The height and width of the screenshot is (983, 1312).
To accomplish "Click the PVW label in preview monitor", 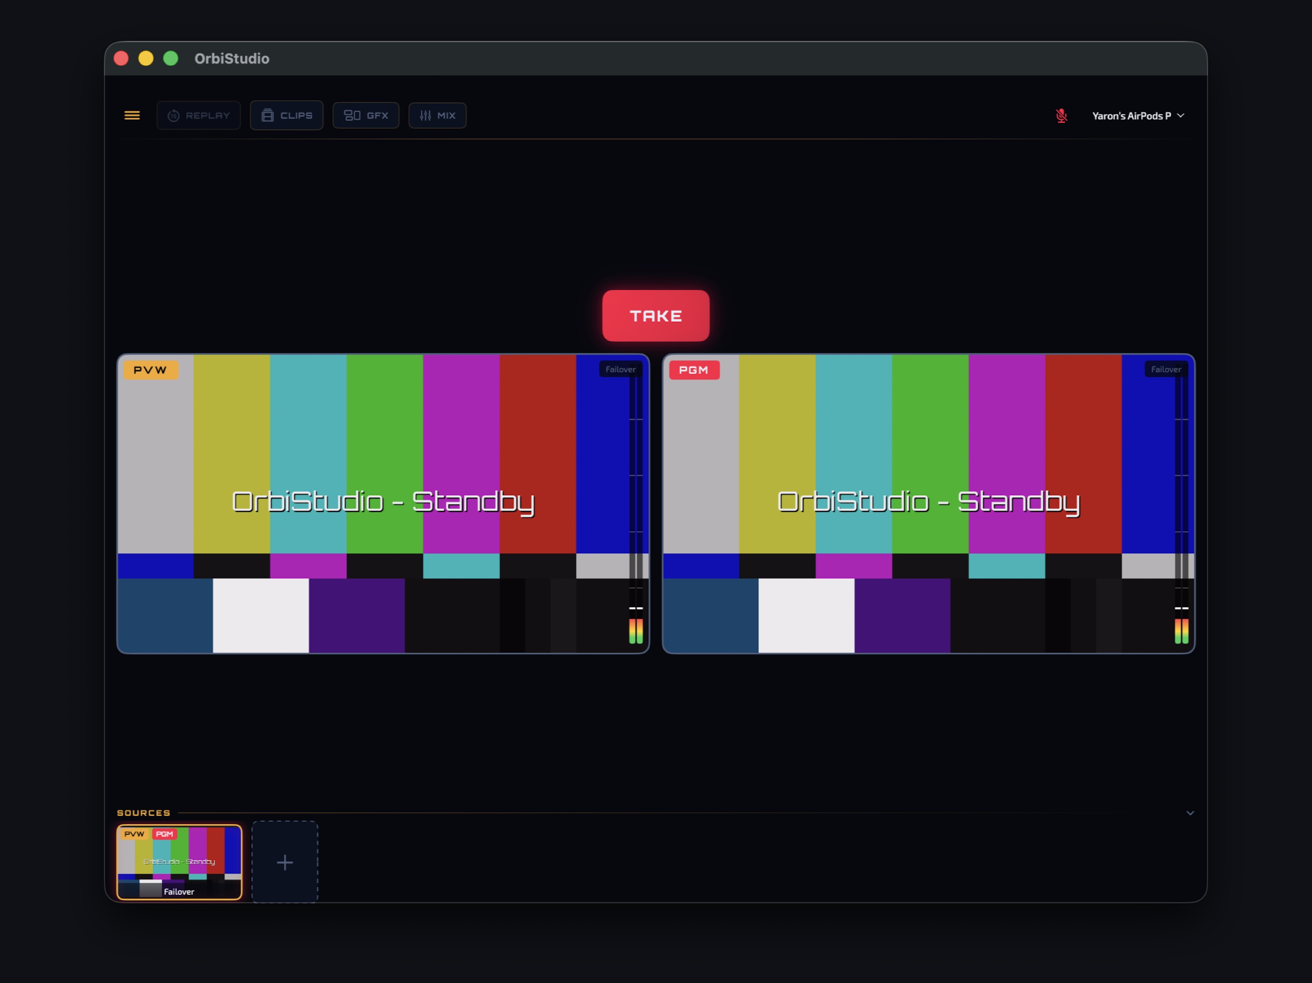I will tap(150, 370).
